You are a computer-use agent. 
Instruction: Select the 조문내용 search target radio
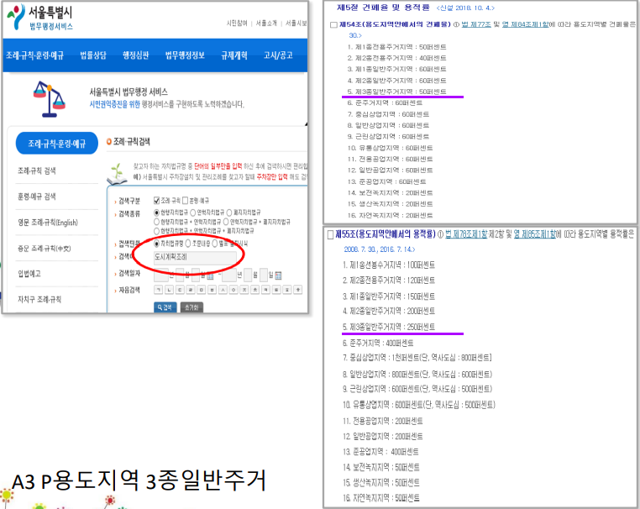188,244
